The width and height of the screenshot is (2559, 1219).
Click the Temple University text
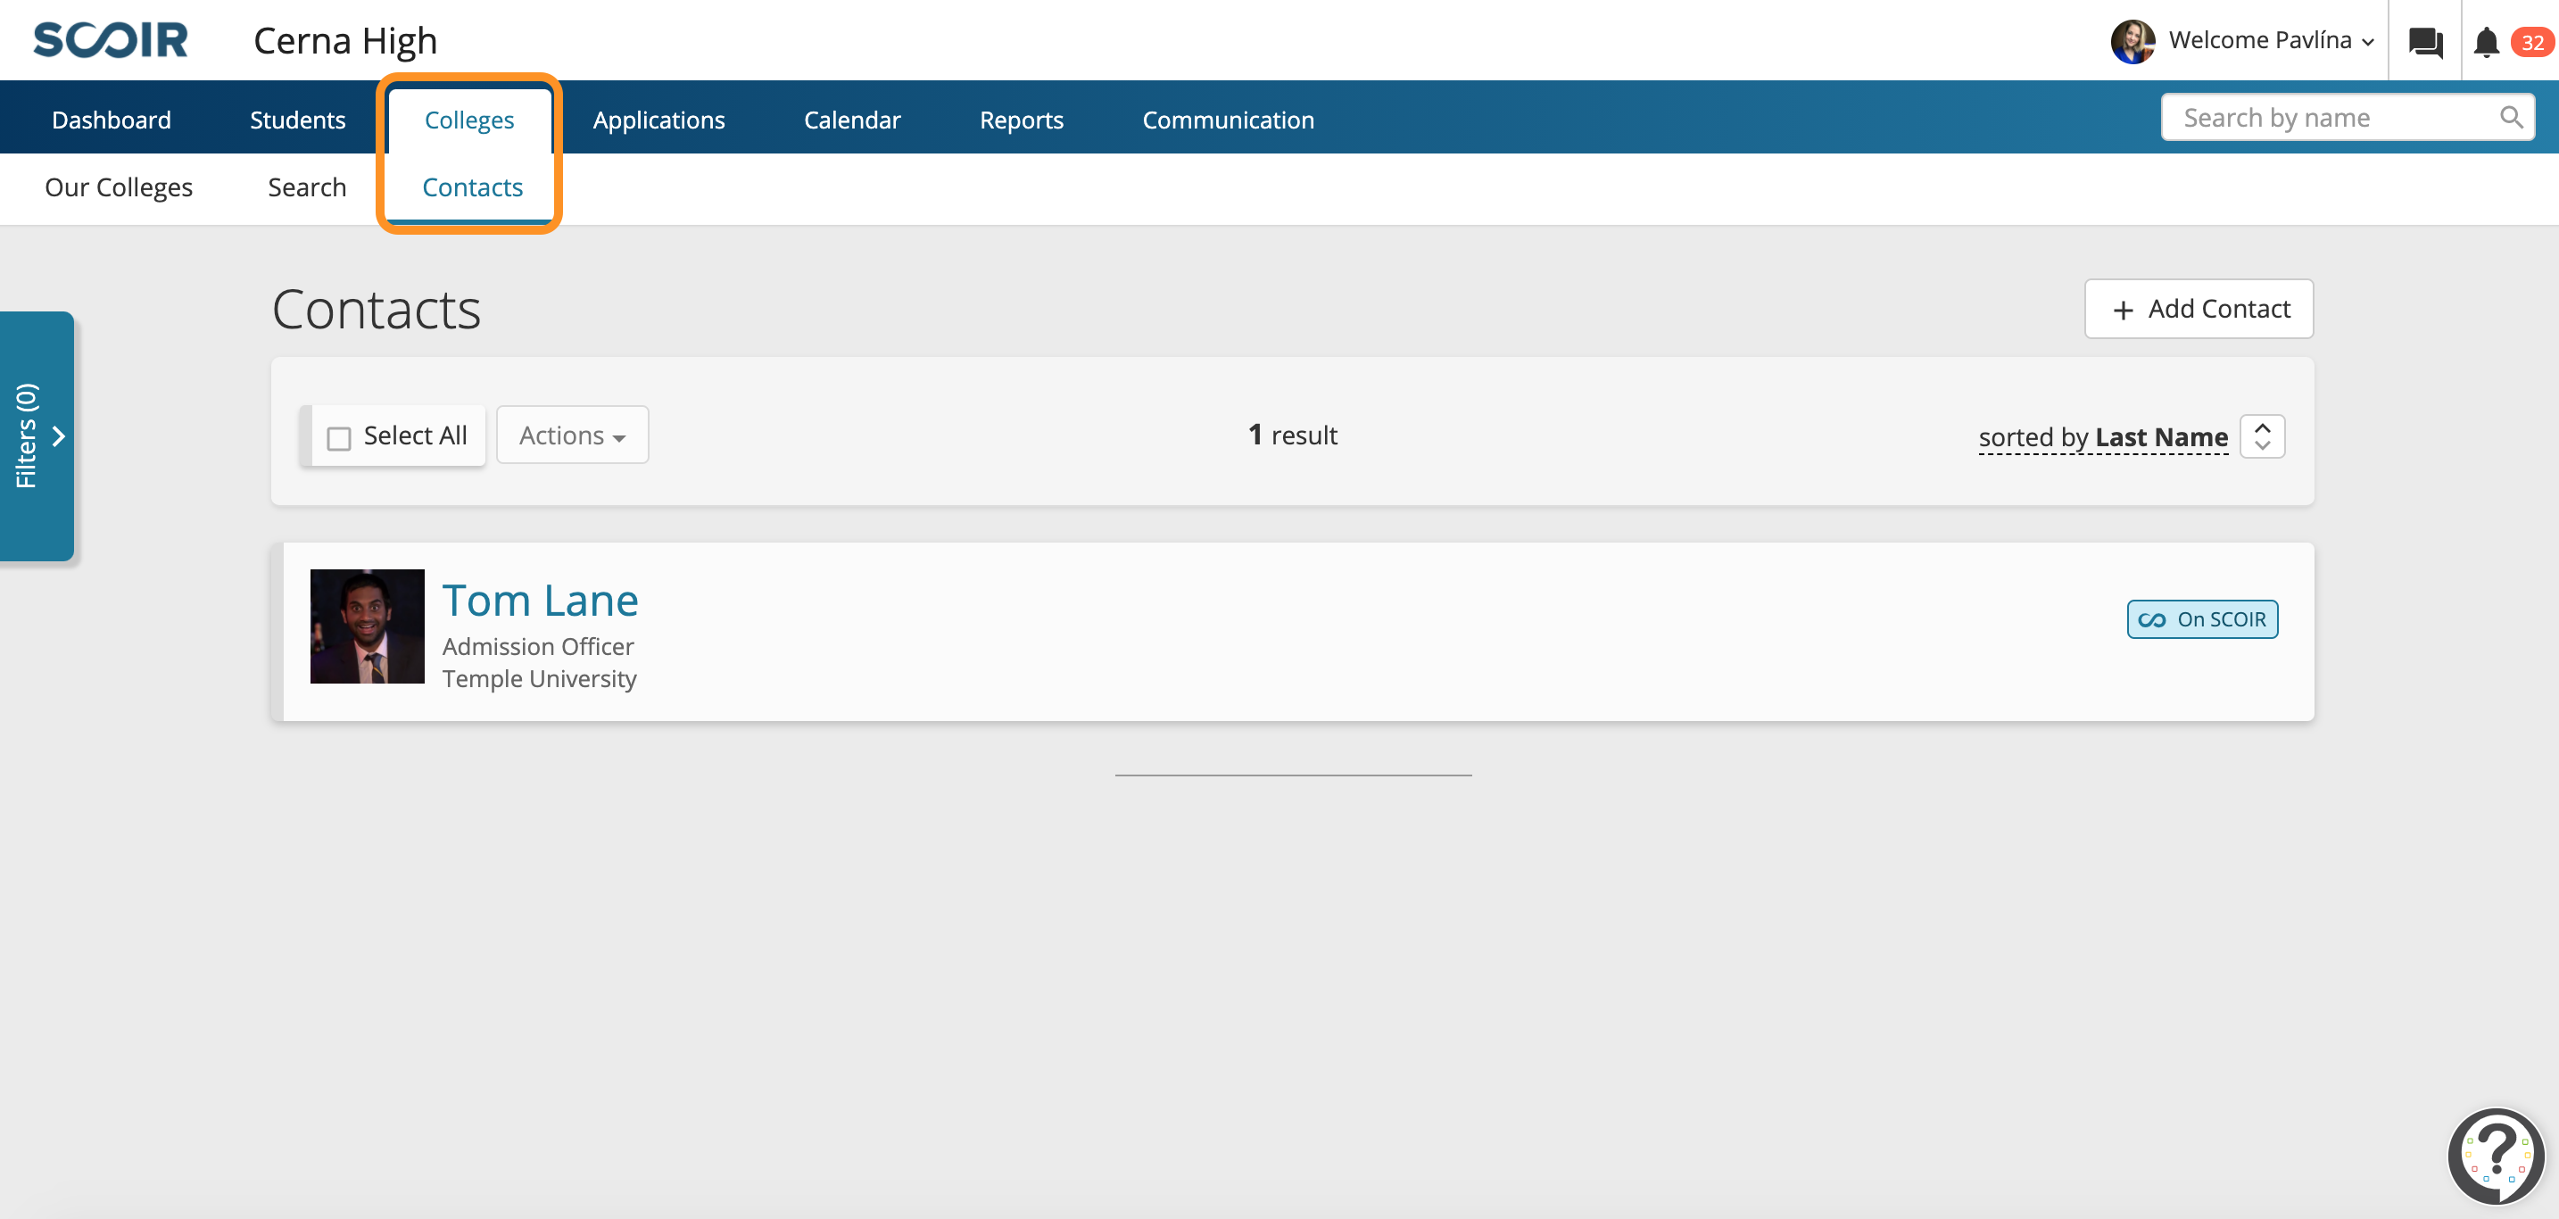(540, 678)
